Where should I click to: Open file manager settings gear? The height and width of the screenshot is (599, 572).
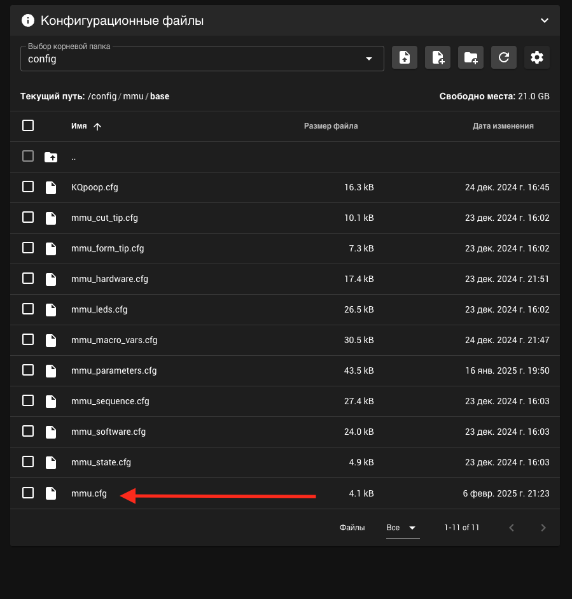(537, 58)
